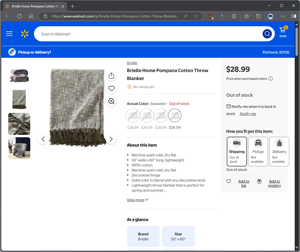The width and height of the screenshot is (300, 252).
Task: Open the Brielle brand link
Action: coord(132,63)
